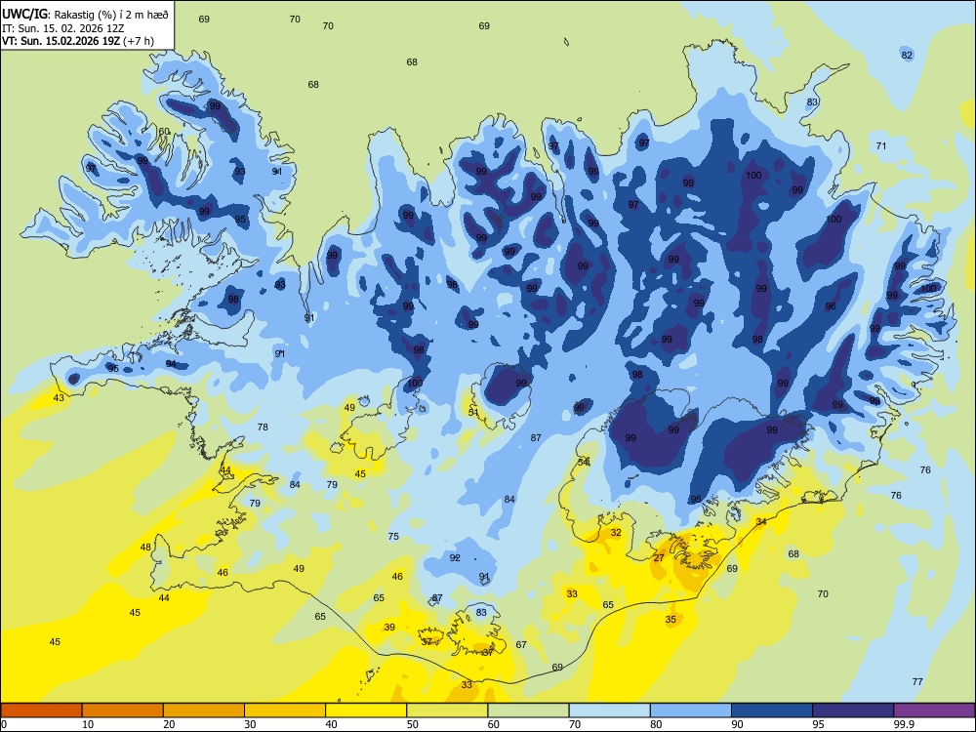Click the title 'UWC/IG: Rakastig (%) í 2 m hæð'

pyautogui.click(x=85, y=13)
